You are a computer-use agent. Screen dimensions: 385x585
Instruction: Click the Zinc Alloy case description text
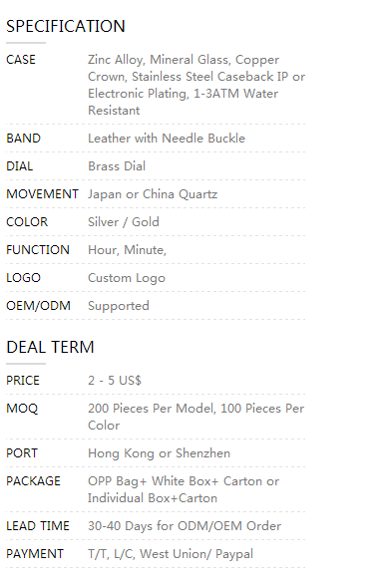[196, 85]
